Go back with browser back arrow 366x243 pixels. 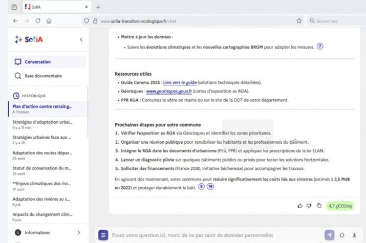[x=15, y=21]
